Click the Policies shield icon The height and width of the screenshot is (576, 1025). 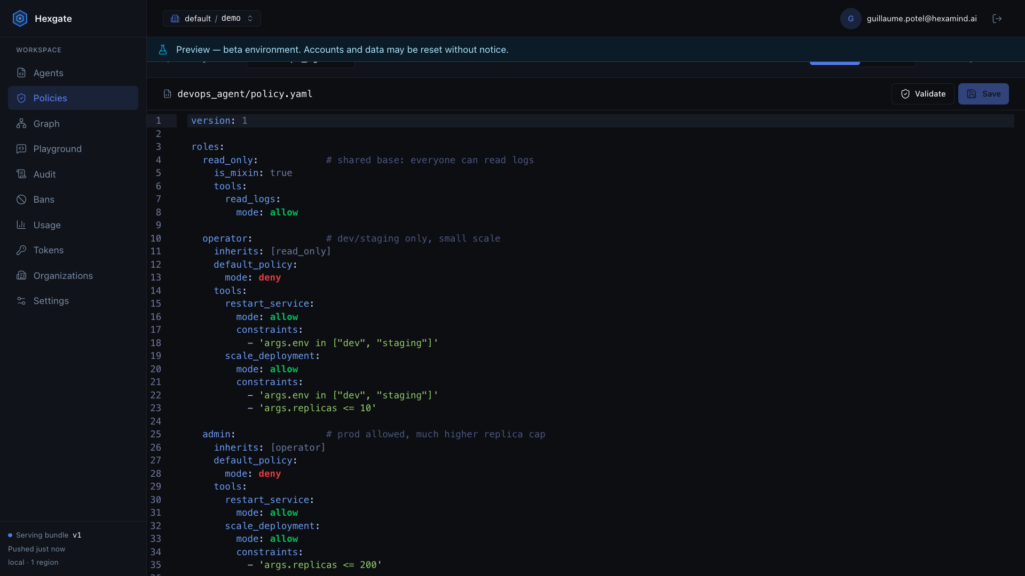click(x=21, y=98)
